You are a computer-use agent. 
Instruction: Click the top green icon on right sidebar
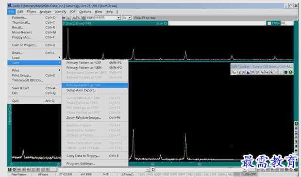click(296, 124)
